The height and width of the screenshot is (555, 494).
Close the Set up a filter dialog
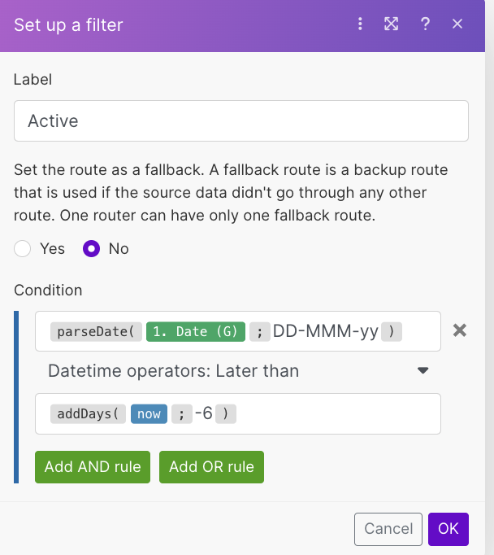tap(457, 24)
